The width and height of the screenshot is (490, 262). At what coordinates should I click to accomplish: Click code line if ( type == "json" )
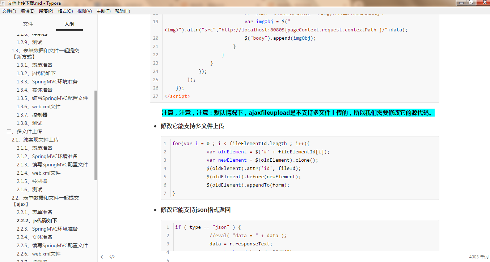[x=208, y=227]
